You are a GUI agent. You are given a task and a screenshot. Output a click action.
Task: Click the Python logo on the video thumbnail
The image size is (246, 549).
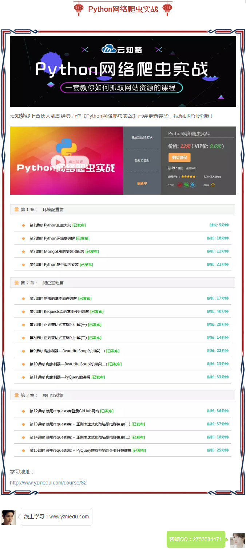click(x=67, y=148)
